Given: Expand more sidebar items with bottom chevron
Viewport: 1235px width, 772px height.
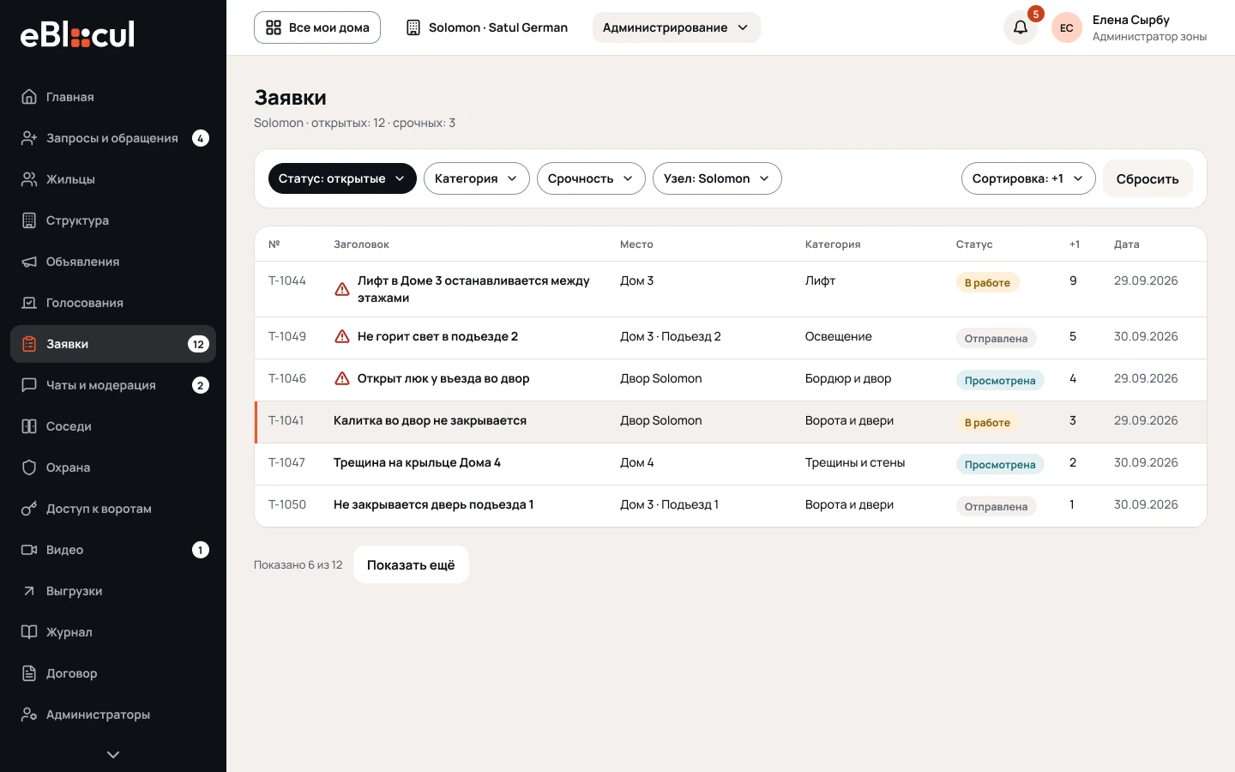Looking at the screenshot, I should [x=113, y=755].
